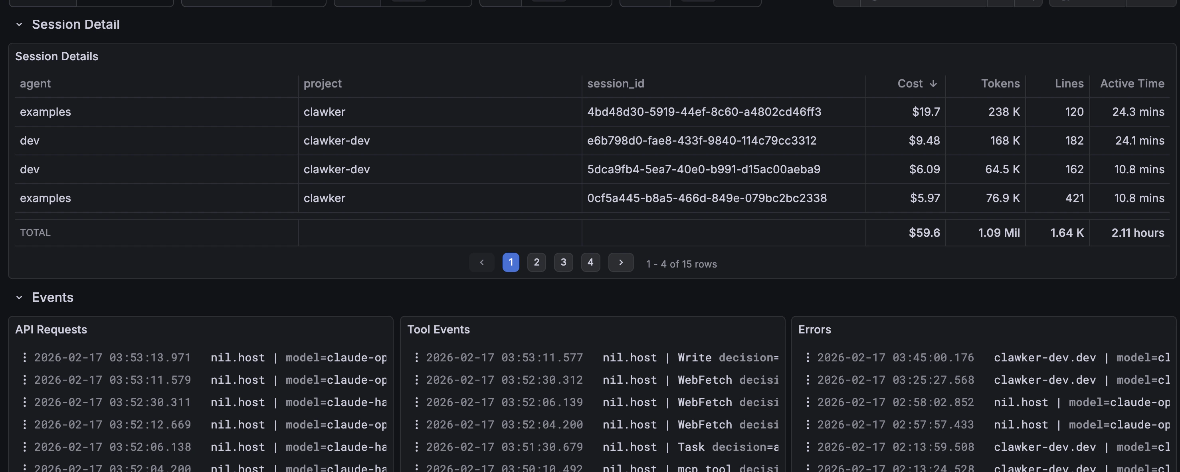
Task: Click the Session Details panel title
Action: click(57, 57)
